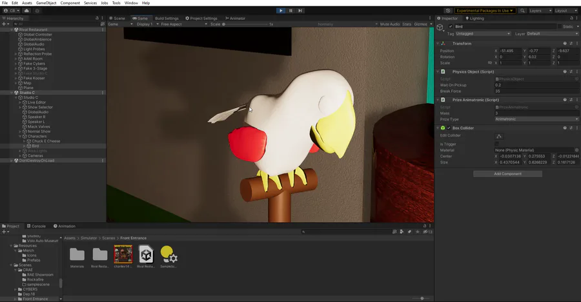Open the Display 1 dropdown
The image size is (581, 302).
click(x=147, y=24)
